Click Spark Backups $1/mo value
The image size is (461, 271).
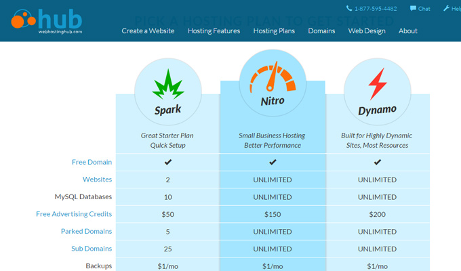[168, 266]
